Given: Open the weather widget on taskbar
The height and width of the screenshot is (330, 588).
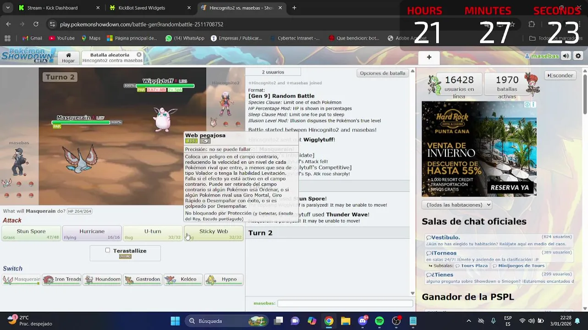Looking at the screenshot, I should click(30, 320).
